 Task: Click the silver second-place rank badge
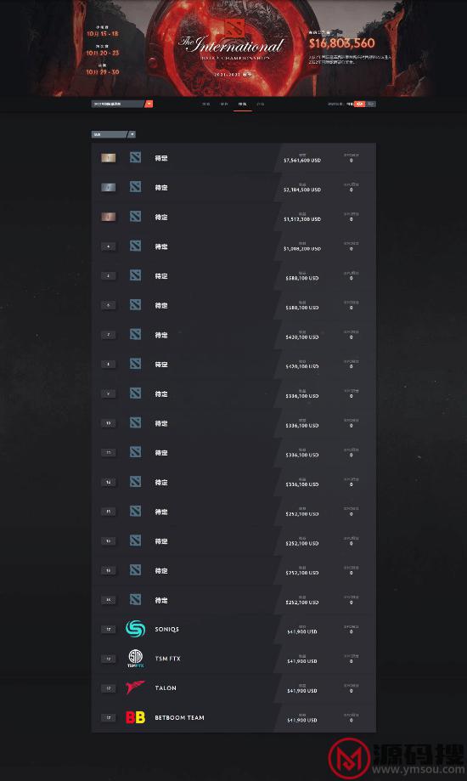pos(109,187)
